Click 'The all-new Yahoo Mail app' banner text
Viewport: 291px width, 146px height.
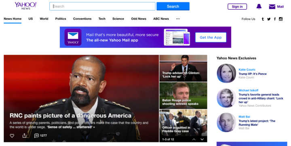coord(112,40)
